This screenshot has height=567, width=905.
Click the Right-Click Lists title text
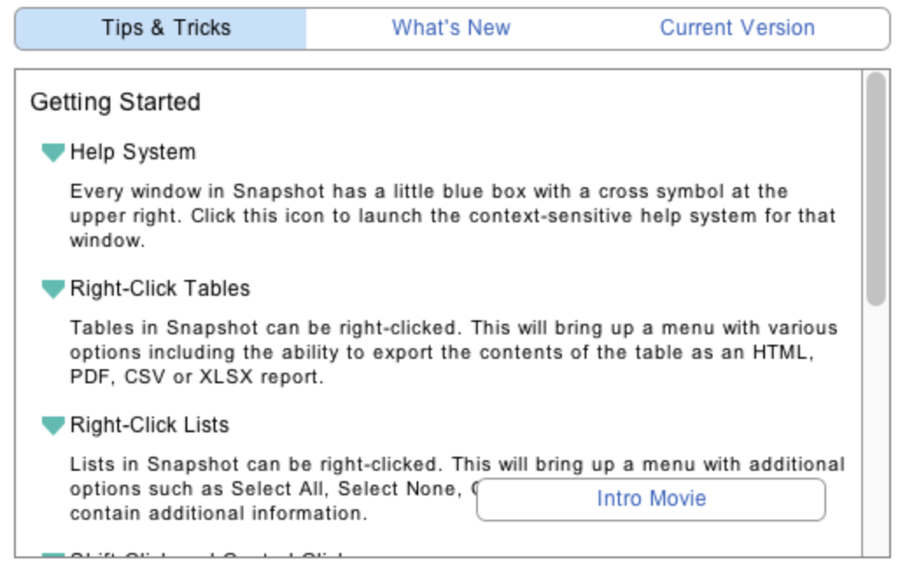(x=149, y=425)
